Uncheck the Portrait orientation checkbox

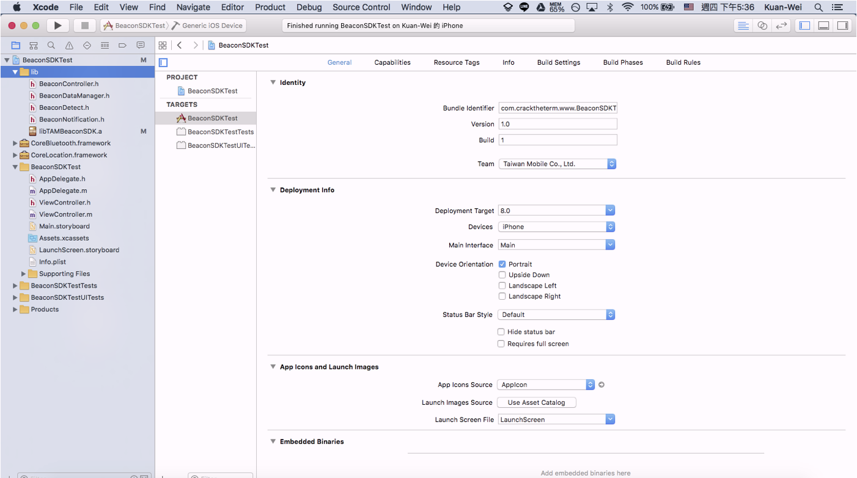click(x=502, y=264)
